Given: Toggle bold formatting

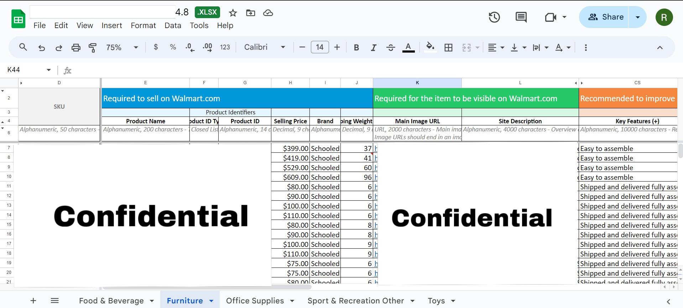Looking at the screenshot, I should pyautogui.click(x=356, y=48).
